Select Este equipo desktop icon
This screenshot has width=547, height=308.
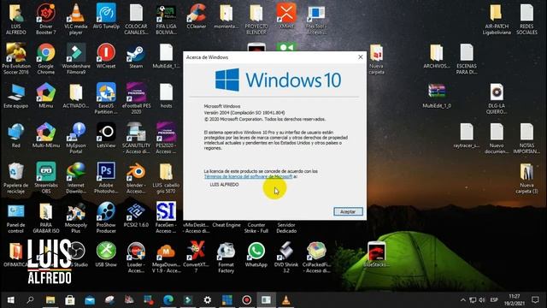(15, 96)
